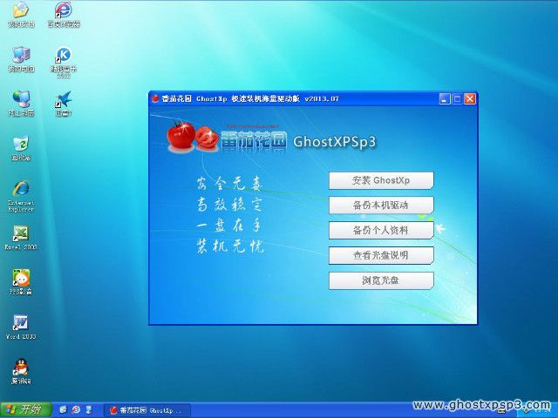
Task: Open the browser shortcut beside 我的文档
Action: (x=64, y=15)
